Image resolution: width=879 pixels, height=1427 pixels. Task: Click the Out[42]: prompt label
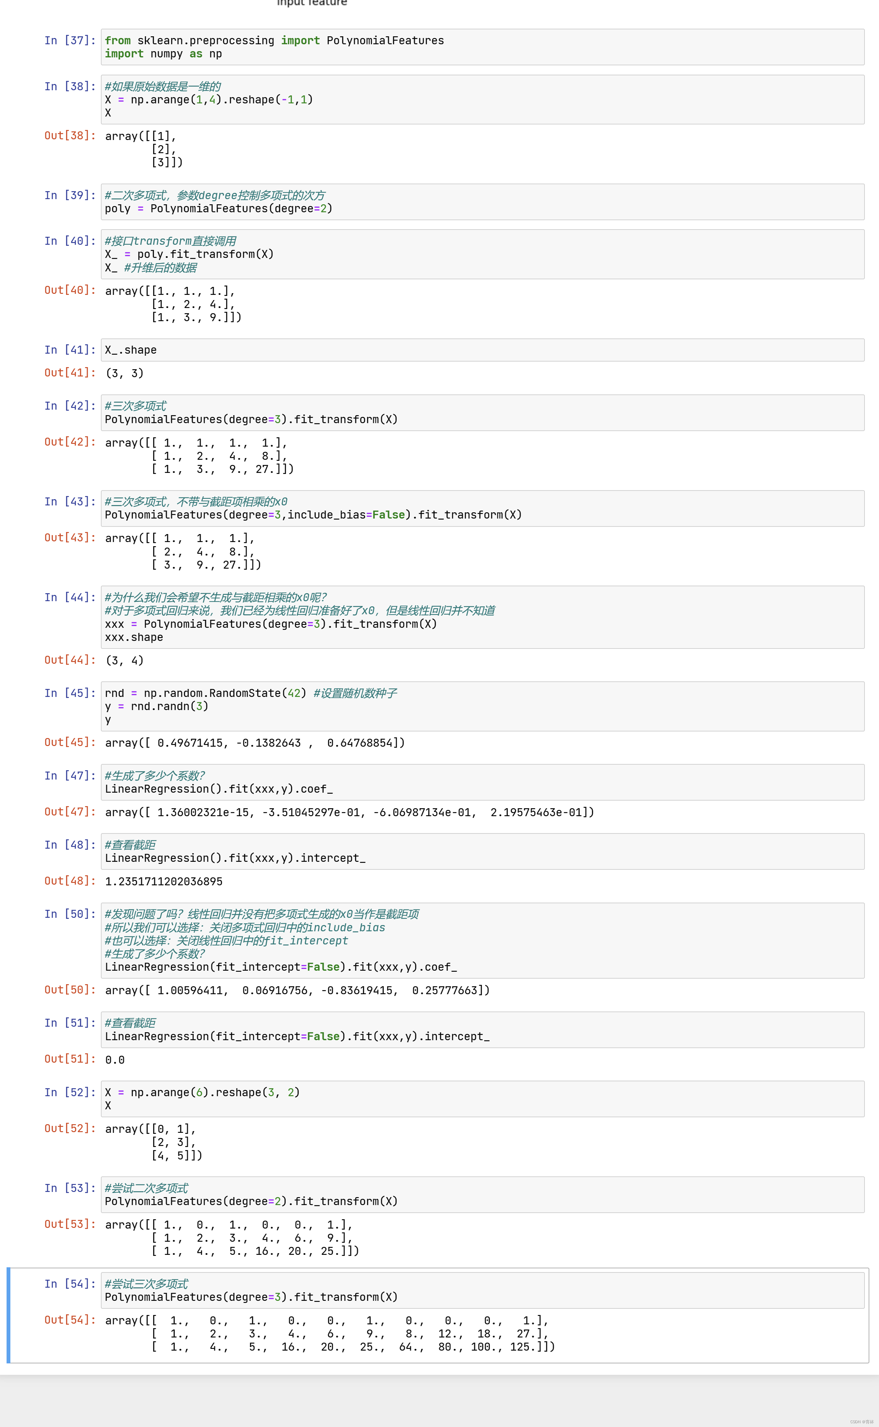pos(70,442)
